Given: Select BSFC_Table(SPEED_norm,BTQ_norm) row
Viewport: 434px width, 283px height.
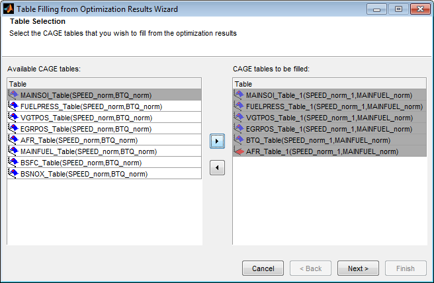Looking at the screenshot, I should click(x=105, y=163).
